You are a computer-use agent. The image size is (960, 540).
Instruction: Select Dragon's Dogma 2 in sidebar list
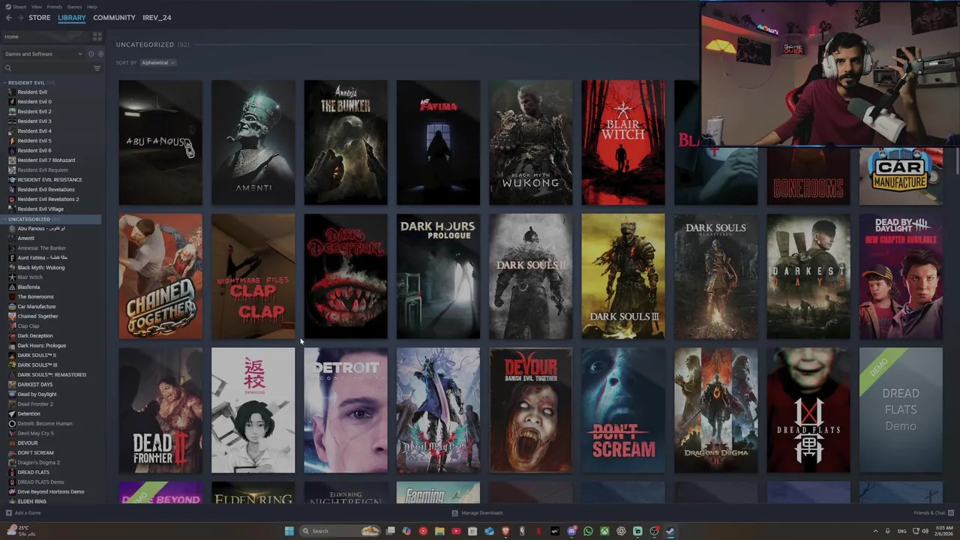[x=38, y=462]
